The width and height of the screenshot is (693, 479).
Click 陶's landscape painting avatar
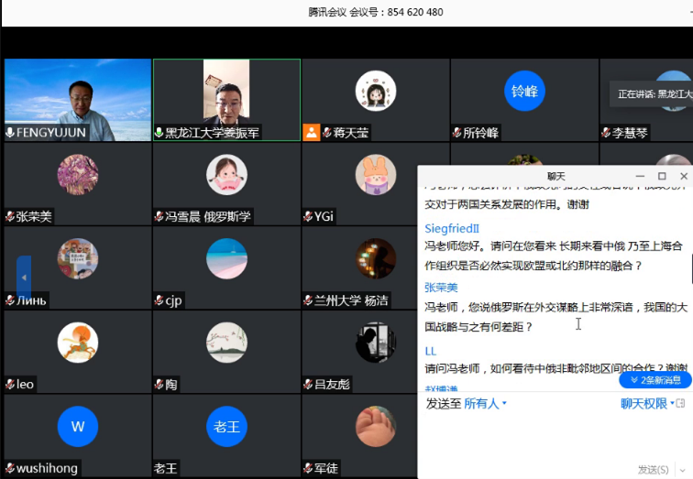(226, 343)
